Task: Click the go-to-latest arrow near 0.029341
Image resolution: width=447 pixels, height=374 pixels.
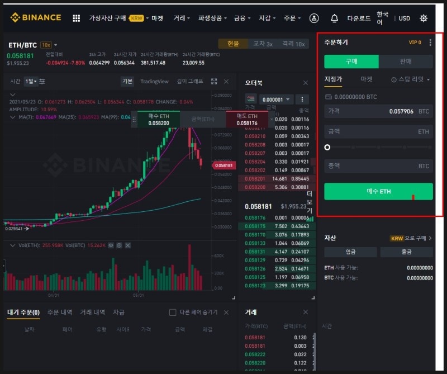Action: (26, 229)
